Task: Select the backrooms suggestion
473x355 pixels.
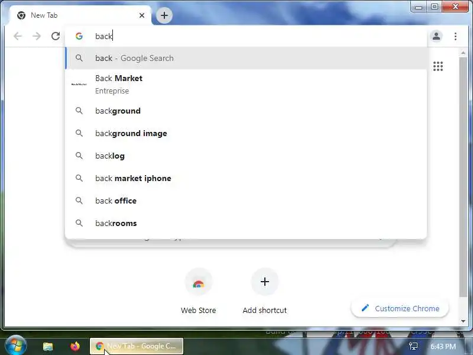Action: pos(246,223)
